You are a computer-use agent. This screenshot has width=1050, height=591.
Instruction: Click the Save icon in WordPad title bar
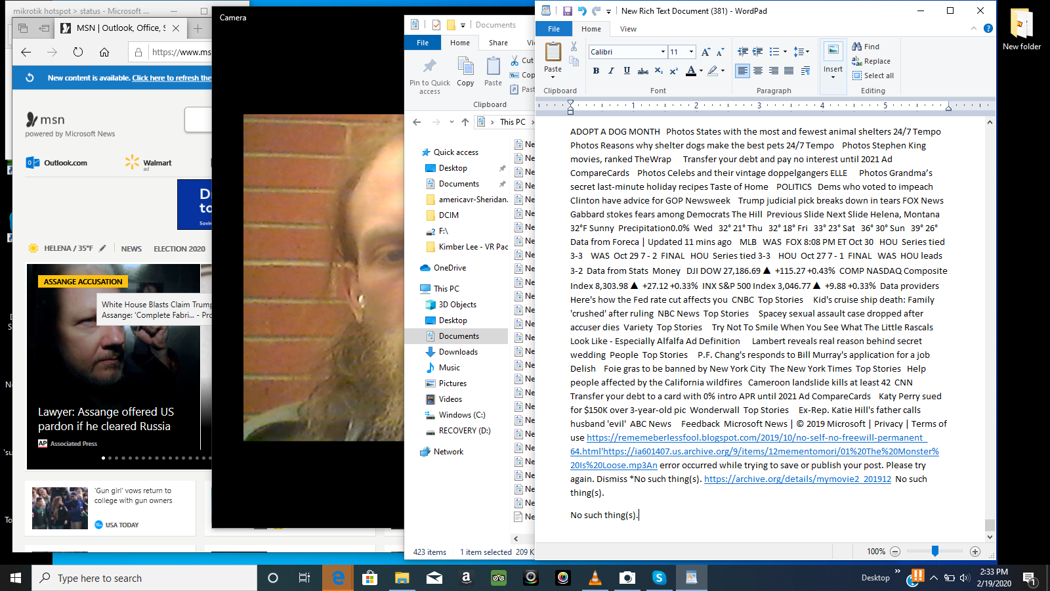567,11
